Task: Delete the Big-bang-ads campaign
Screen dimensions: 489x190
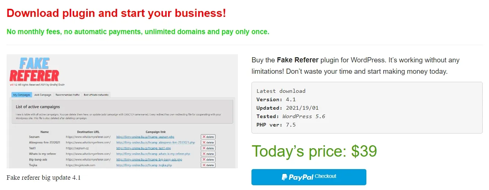Action: coord(208,160)
